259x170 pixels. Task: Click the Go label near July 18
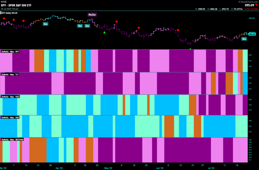(x=244, y=39)
